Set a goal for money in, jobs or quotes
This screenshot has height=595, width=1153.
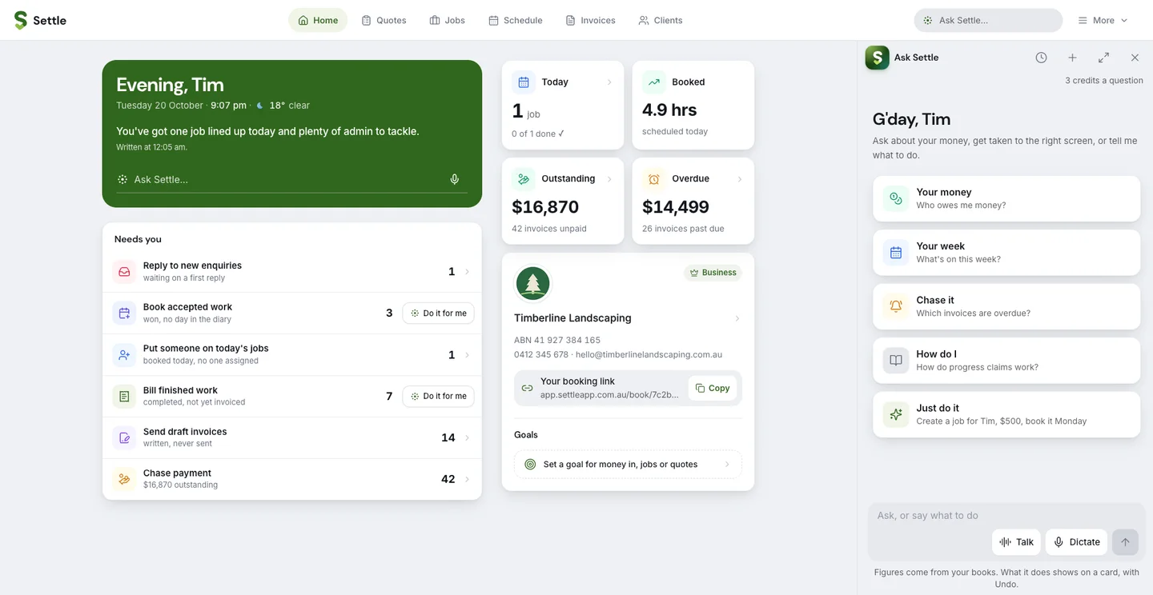pos(628,464)
